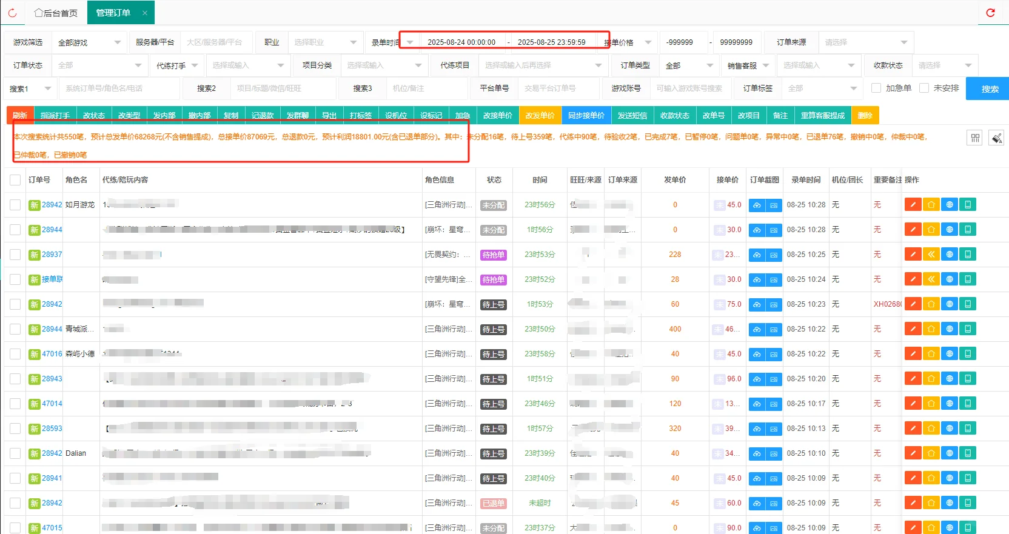Click 导出 in the action toolbar

[x=329, y=115]
